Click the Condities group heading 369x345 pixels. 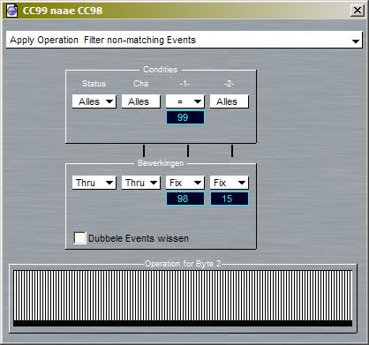click(x=160, y=70)
